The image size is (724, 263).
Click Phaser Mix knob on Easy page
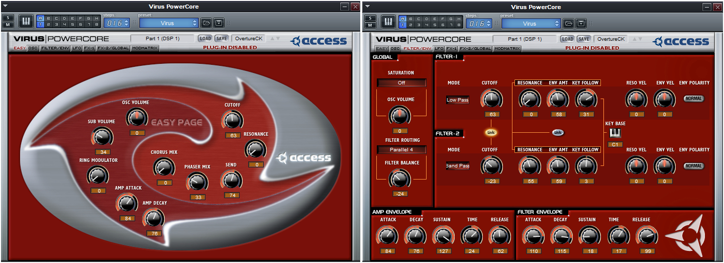click(x=197, y=182)
